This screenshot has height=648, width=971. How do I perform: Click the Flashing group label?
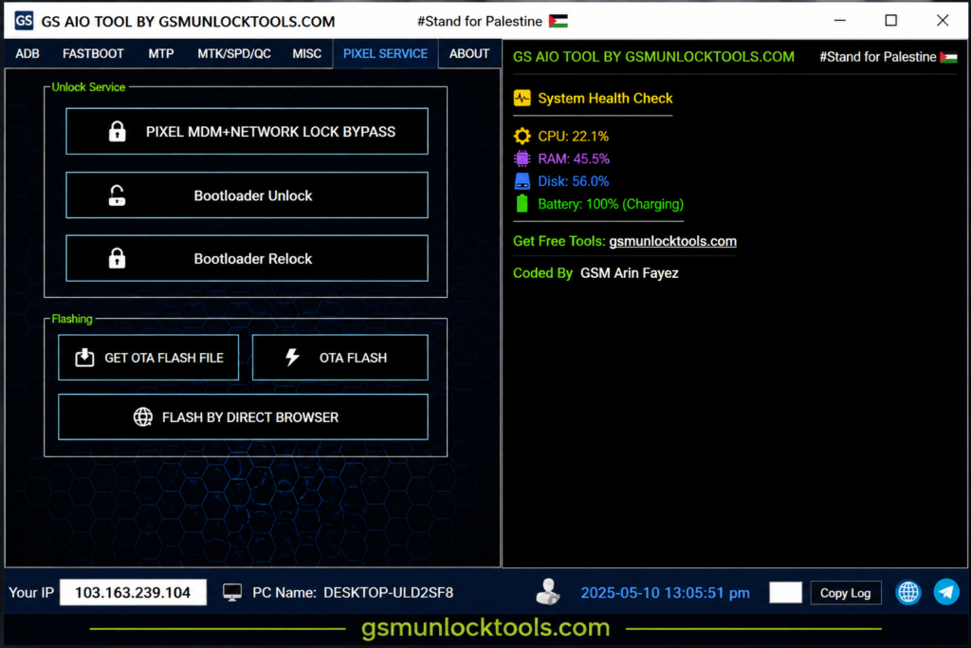coord(72,319)
